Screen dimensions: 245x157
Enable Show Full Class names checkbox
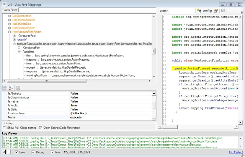point(5,127)
